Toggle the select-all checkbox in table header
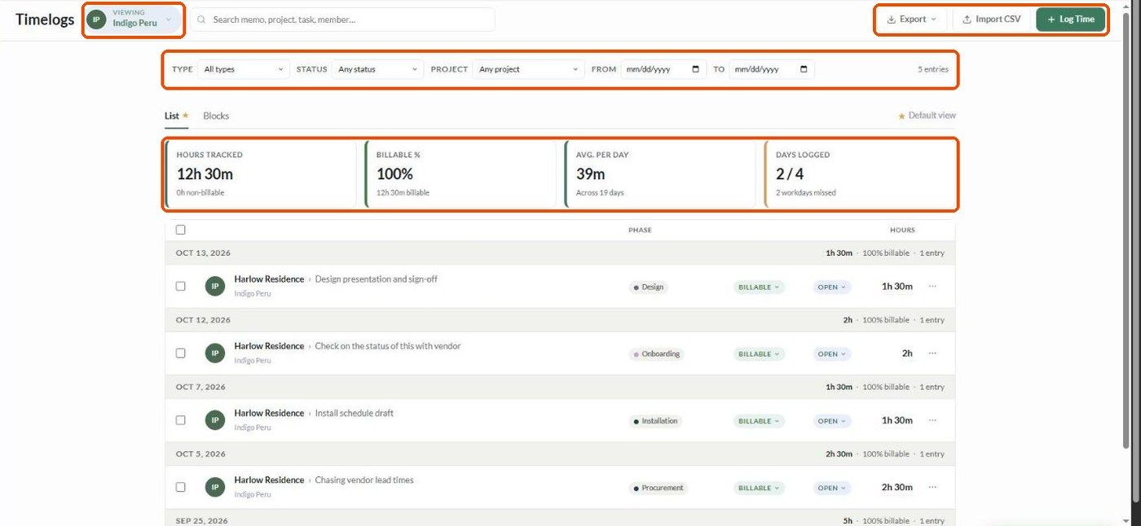This screenshot has height=526, width=1141. click(x=181, y=230)
